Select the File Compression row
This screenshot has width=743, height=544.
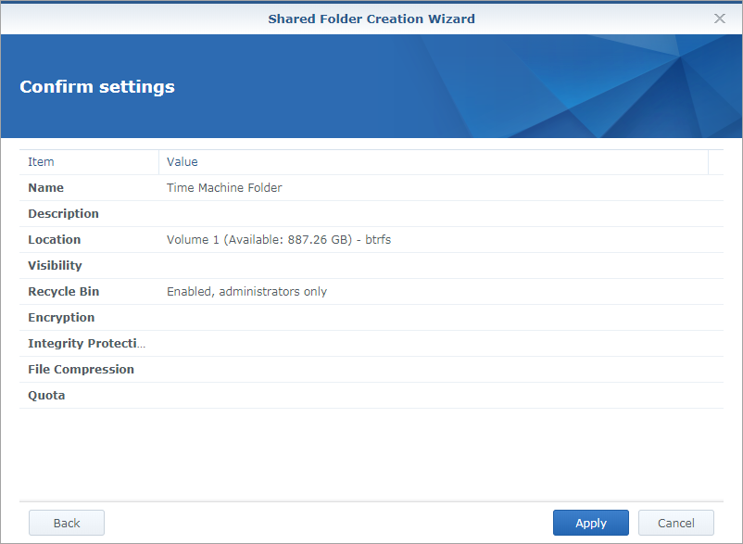tap(371, 370)
